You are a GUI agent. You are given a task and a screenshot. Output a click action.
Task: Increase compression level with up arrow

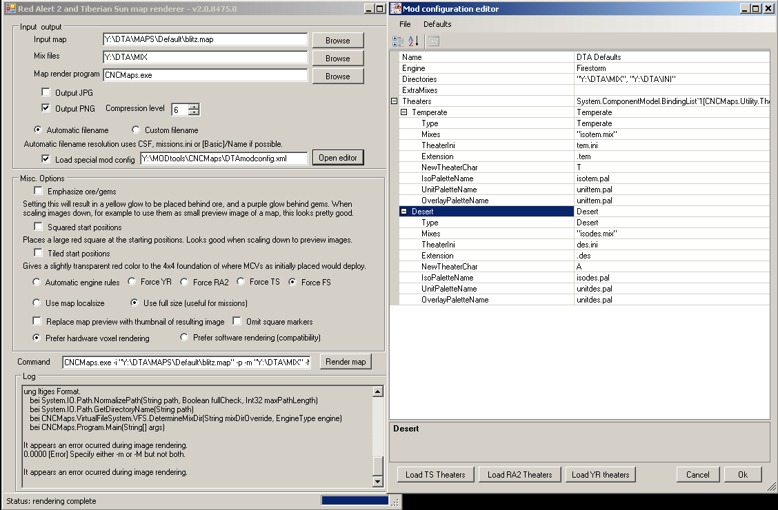(194, 106)
